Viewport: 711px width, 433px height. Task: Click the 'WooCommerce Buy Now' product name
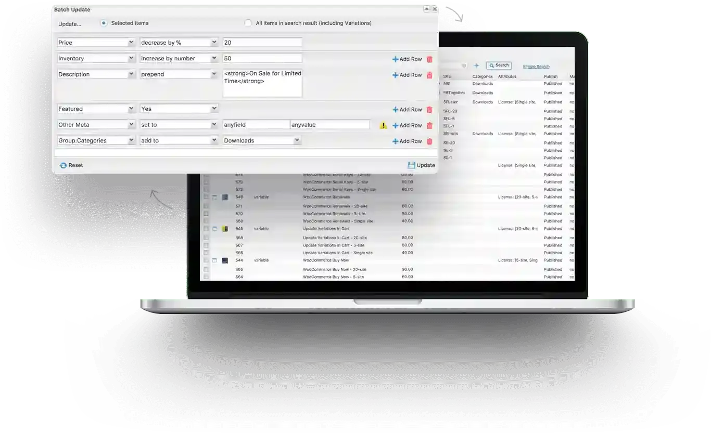point(326,260)
